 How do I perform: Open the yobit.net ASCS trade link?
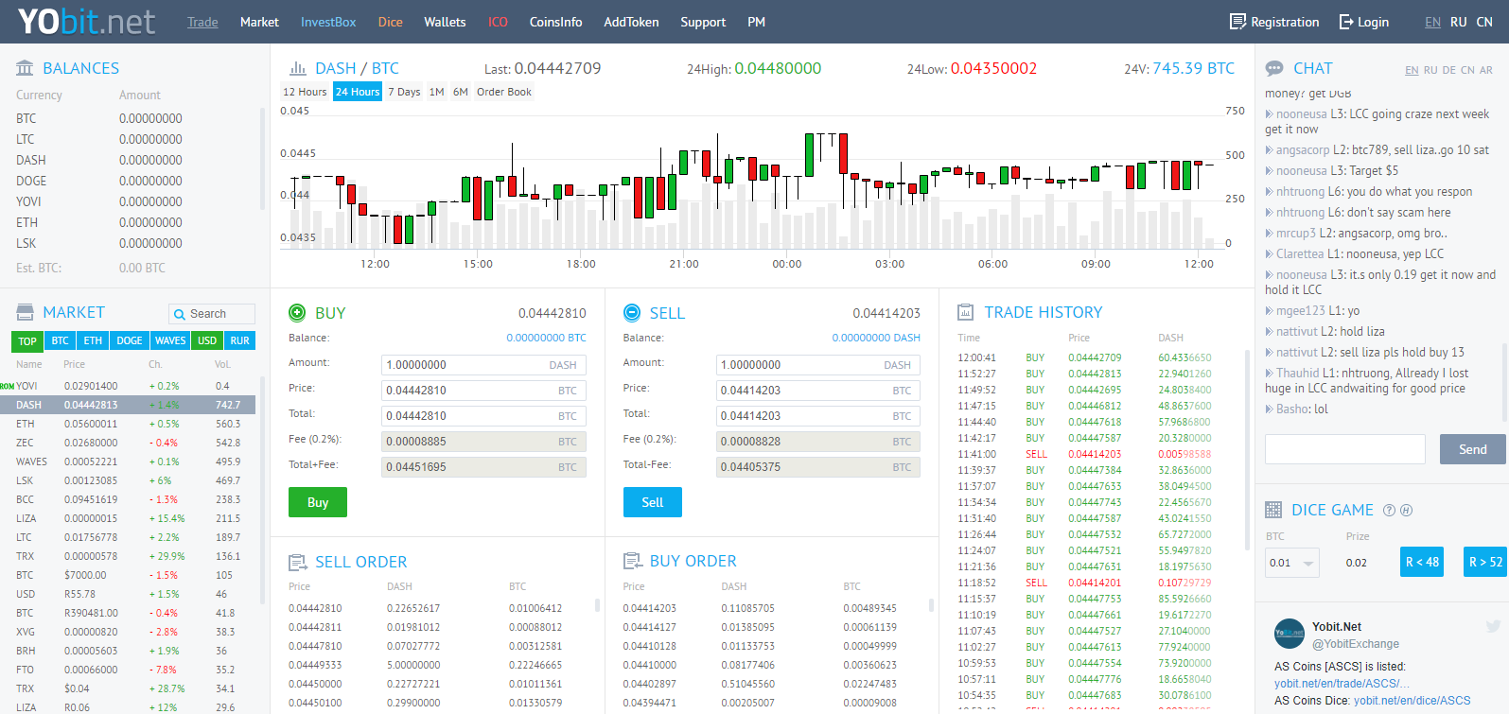coord(1342,683)
